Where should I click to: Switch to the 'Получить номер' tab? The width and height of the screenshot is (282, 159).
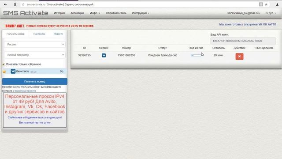(15, 34)
